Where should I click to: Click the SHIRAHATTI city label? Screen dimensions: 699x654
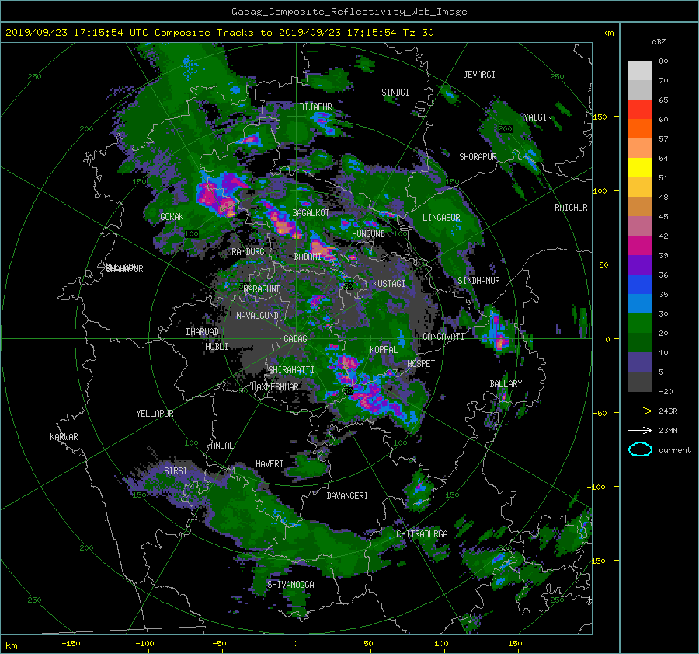pyautogui.click(x=291, y=369)
